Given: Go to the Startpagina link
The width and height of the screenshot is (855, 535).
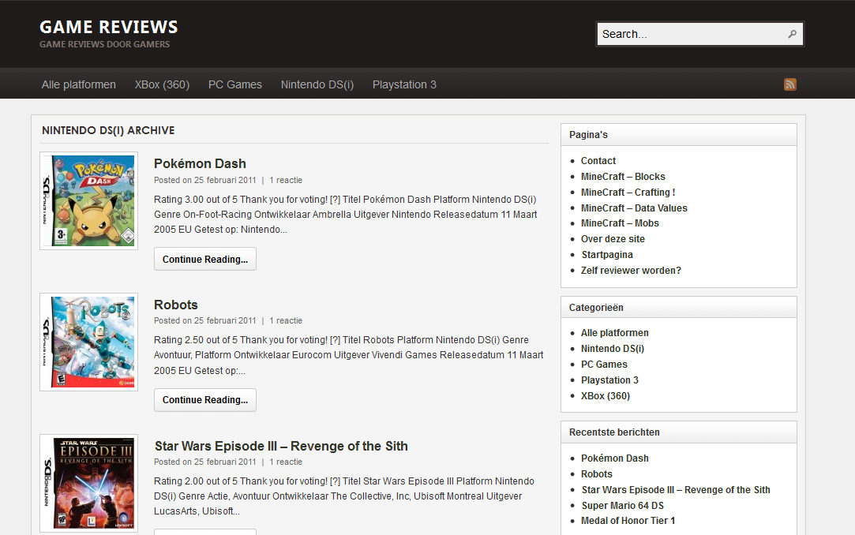Looking at the screenshot, I should tap(607, 255).
